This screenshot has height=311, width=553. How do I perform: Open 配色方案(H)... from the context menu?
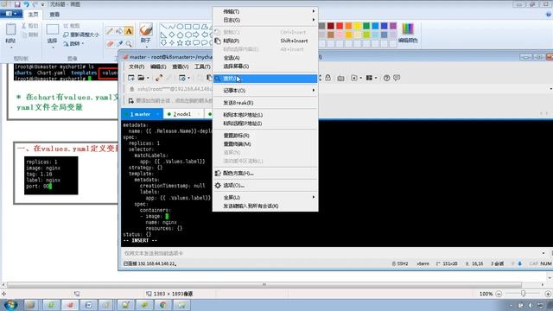tap(265, 173)
